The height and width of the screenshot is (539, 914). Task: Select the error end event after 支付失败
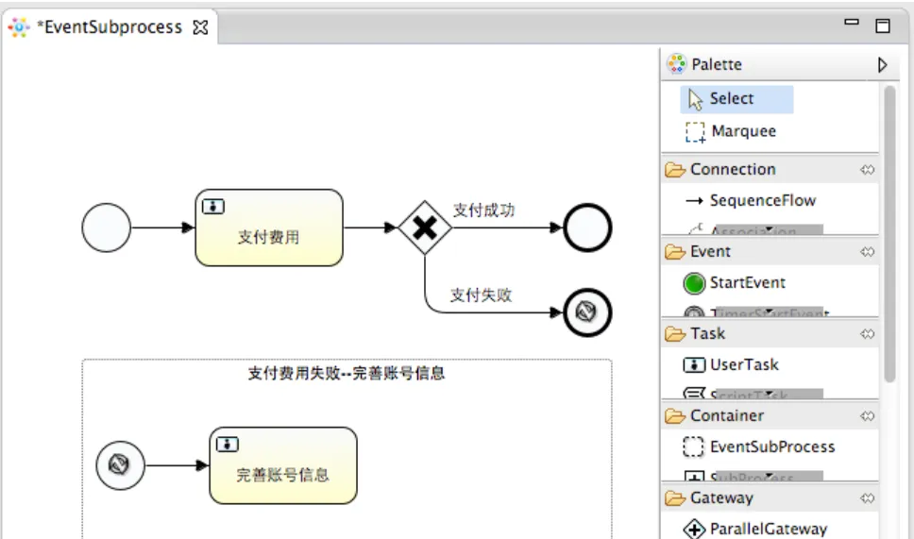[x=587, y=312]
